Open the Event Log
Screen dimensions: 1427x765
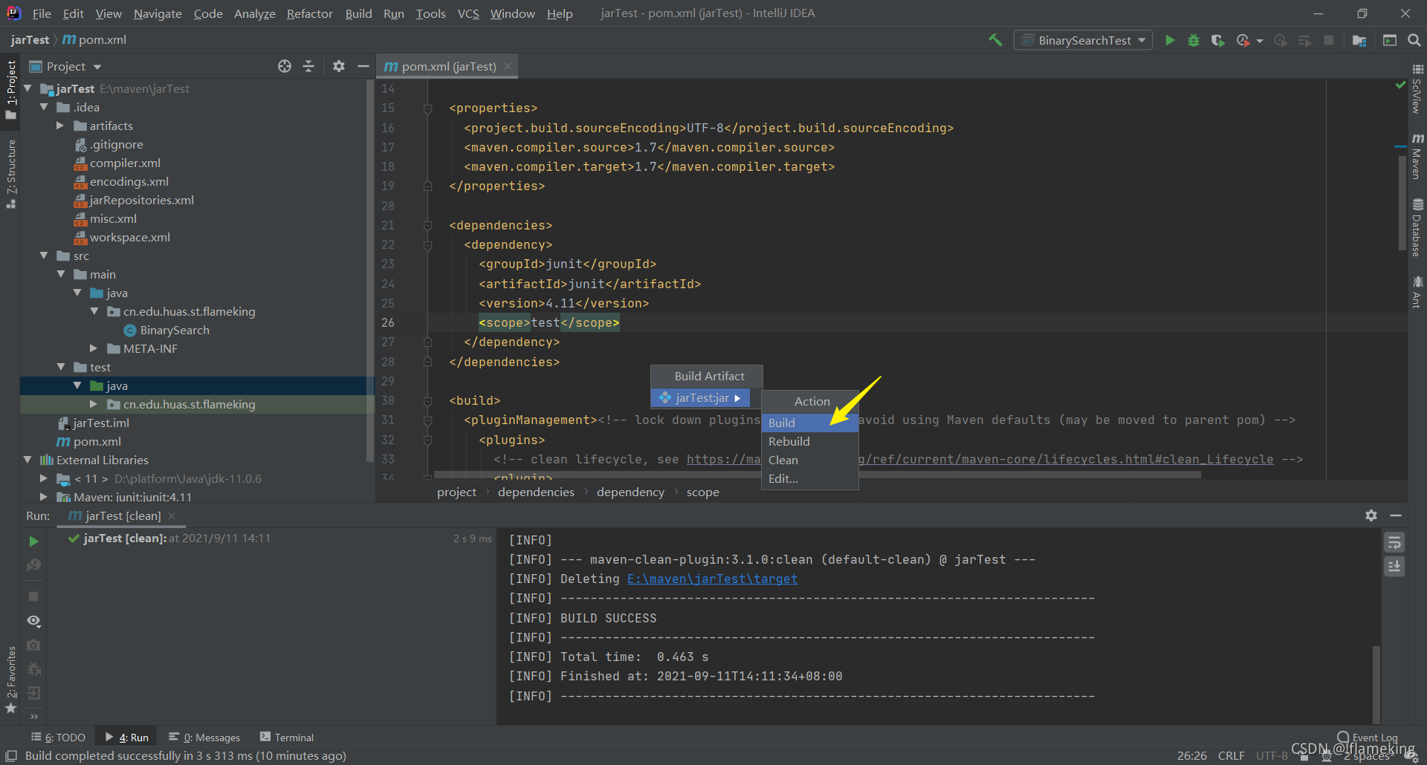(x=1368, y=738)
